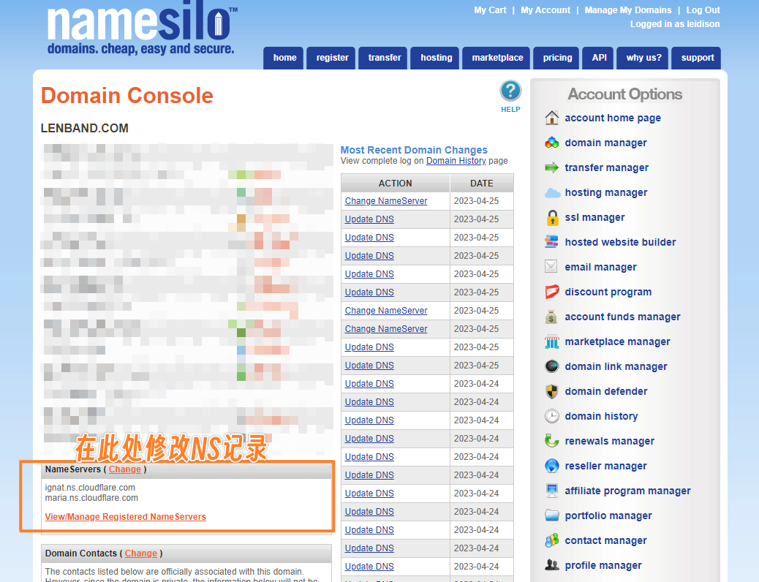Open the email manager link
Screen dimensions: 759x582
[x=601, y=268]
